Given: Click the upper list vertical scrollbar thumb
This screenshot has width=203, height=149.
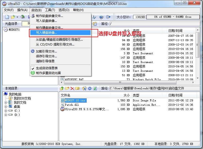Looking at the screenshot, I should pos(197,45).
